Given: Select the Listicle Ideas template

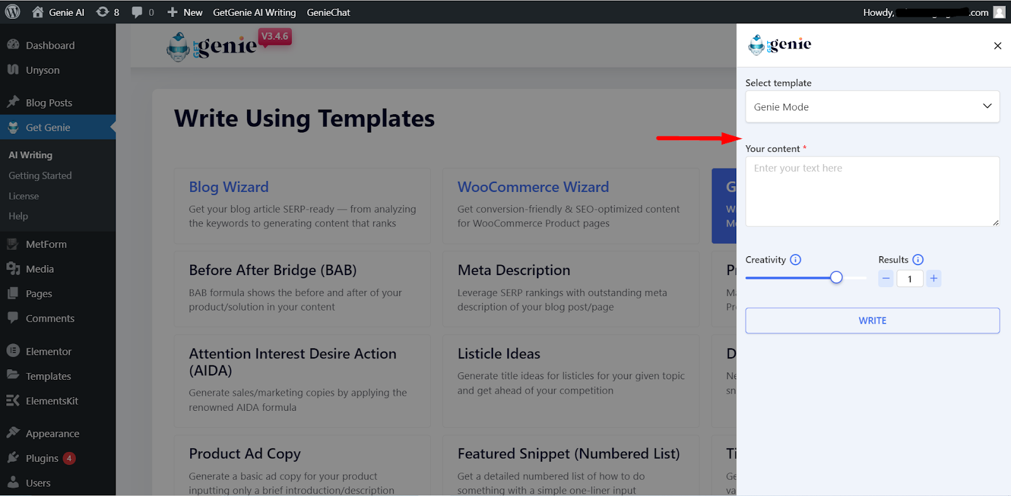Looking at the screenshot, I should [x=571, y=381].
